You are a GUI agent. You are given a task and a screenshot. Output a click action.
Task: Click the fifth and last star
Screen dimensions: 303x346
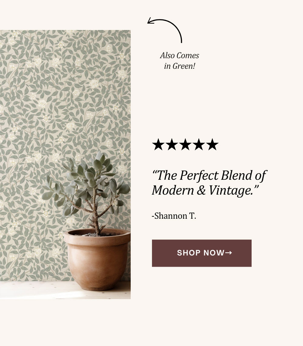pyautogui.click(x=212, y=145)
